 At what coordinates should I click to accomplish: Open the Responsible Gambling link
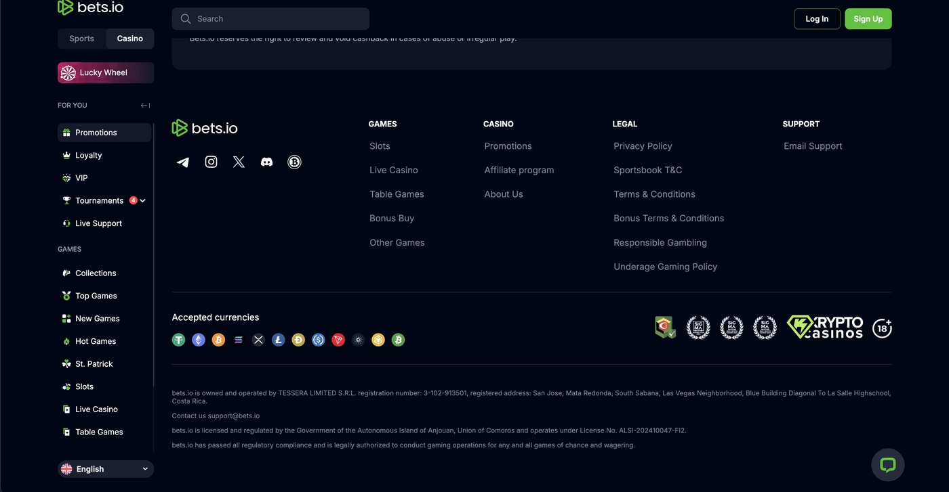click(x=660, y=243)
